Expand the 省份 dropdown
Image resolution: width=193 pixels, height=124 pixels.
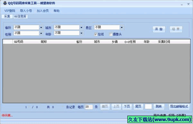[x=41, y=27]
